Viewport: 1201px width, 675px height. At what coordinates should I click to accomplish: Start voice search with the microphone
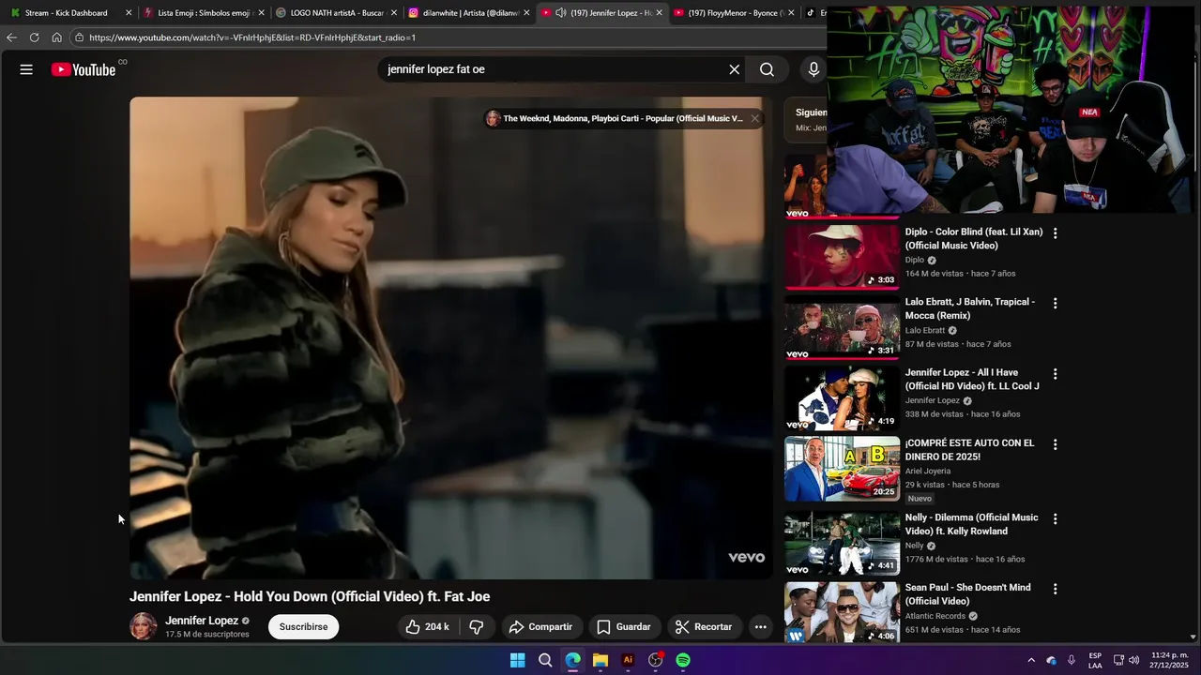coord(813,69)
